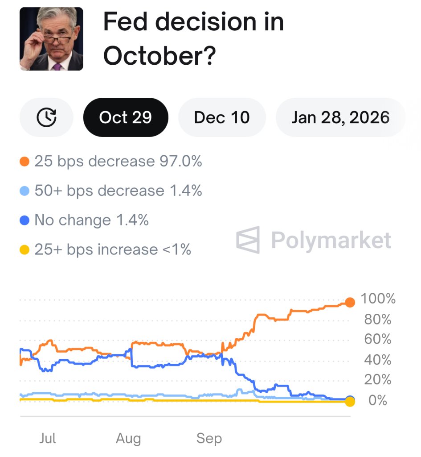Image resolution: width=421 pixels, height=457 pixels.
Task: Open the Jan 28, 2026 tab
Action: pos(340,118)
